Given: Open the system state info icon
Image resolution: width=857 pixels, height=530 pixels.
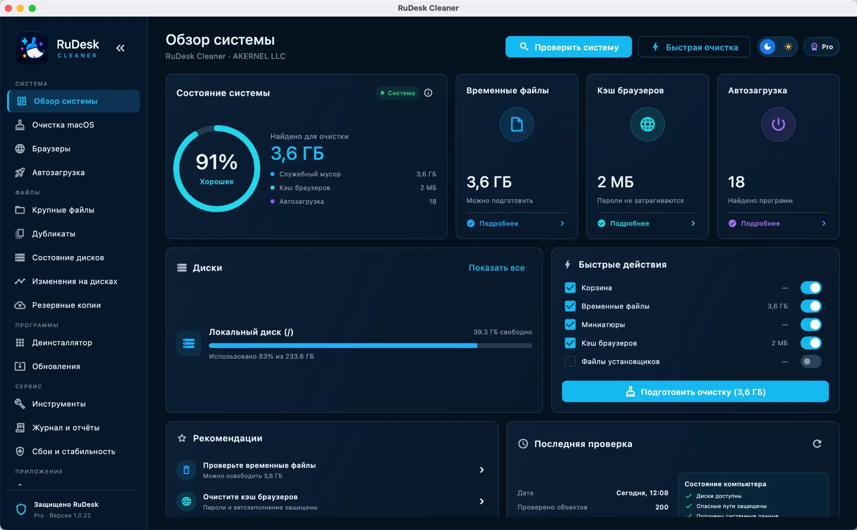Looking at the screenshot, I should point(428,93).
